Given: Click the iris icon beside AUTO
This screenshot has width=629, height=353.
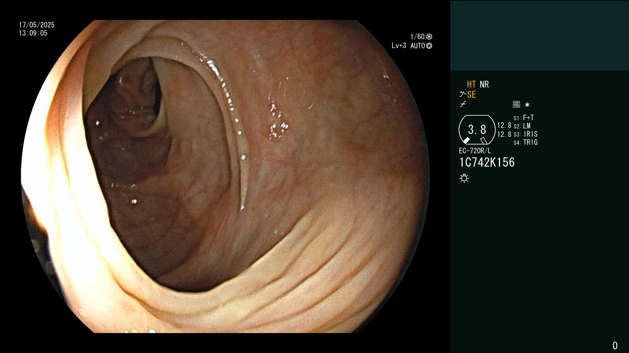Looking at the screenshot, I should click(429, 46).
